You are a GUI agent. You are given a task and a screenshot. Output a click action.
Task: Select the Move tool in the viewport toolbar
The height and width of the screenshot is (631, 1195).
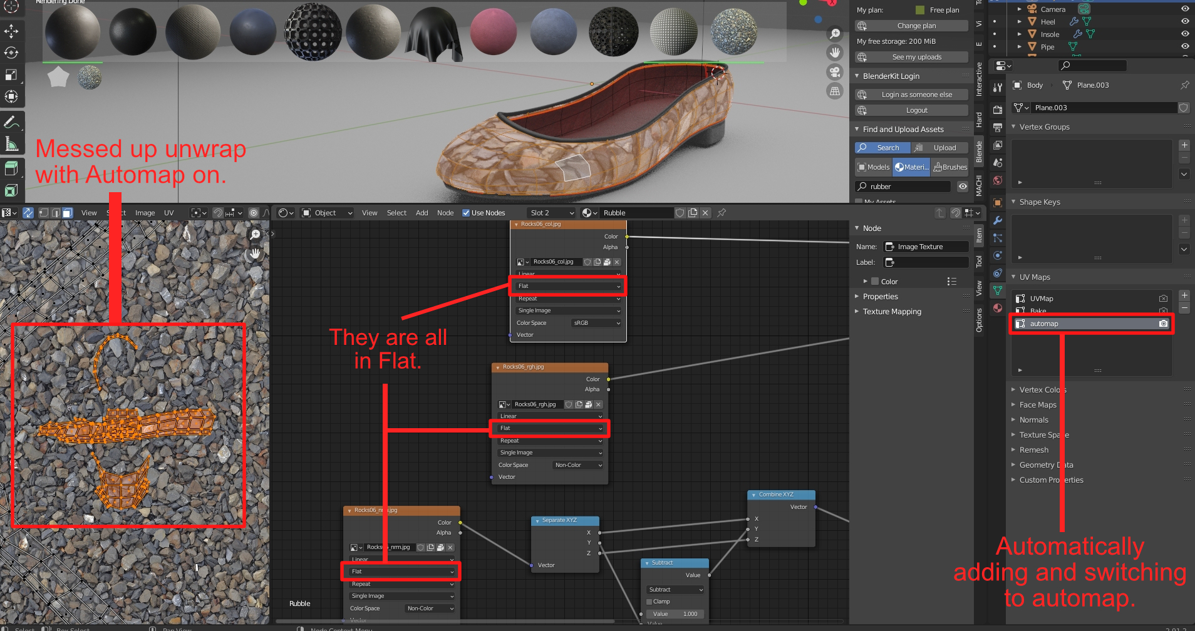pos(11,31)
